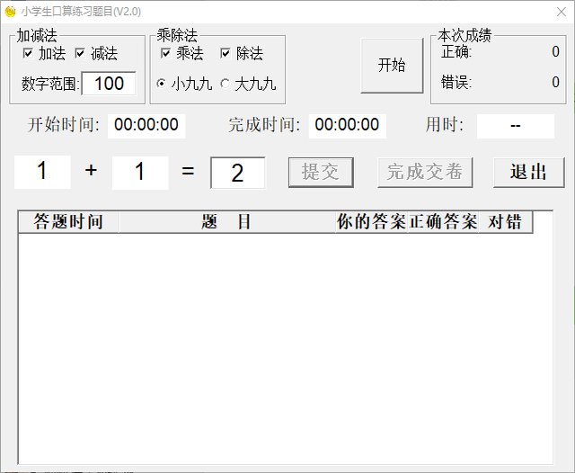The image size is (575, 473).
Task: Click the equals sign
Action: [x=188, y=171]
